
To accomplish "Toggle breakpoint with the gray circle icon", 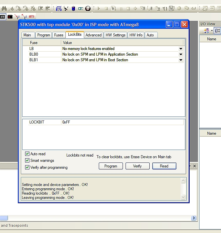I will pos(179,9).
